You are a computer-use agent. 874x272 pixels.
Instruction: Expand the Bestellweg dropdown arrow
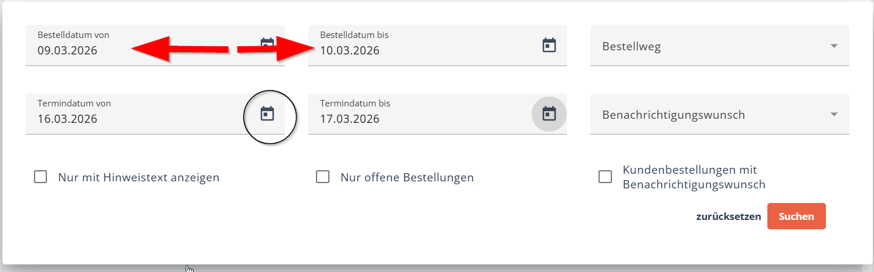point(834,46)
